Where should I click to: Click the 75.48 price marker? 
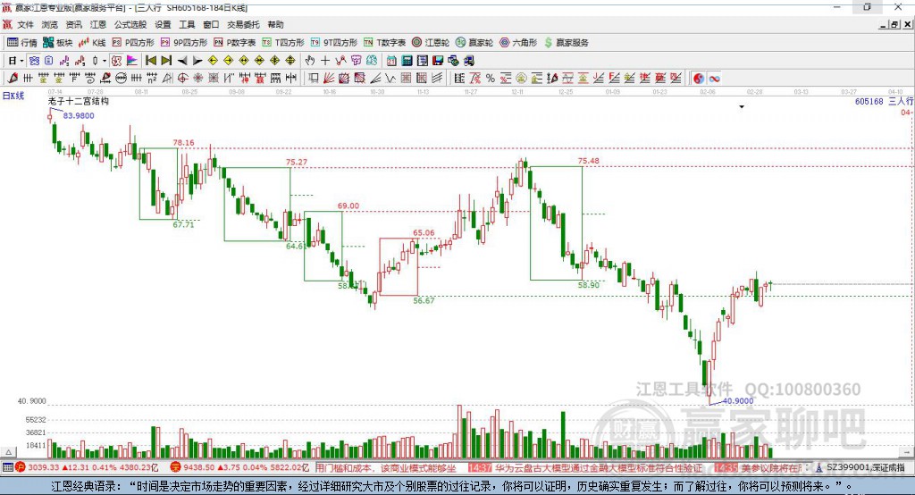click(588, 161)
